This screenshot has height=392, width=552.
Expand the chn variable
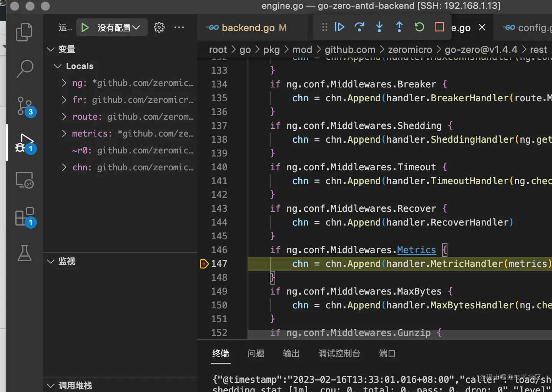64,167
